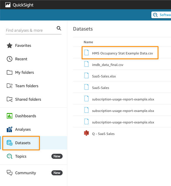Click the Recent clock icon
This screenshot has height=186, width=171.
coord(10,59)
